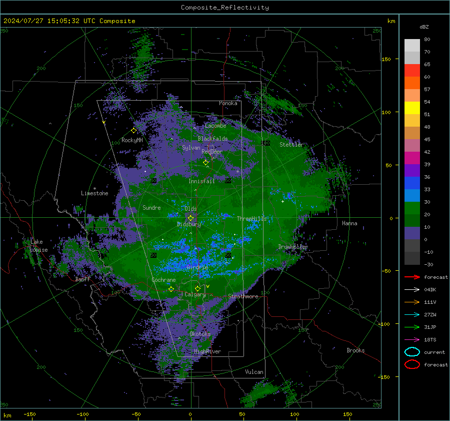Image resolution: width=450 pixels, height=421 pixels.
Task: Click the yellow diamond marker below Cochrane
Action: (x=171, y=289)
